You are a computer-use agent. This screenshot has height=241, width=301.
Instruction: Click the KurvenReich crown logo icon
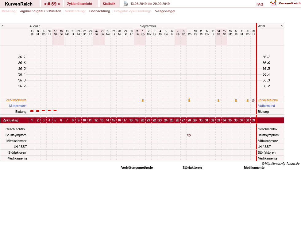point(273,3)
